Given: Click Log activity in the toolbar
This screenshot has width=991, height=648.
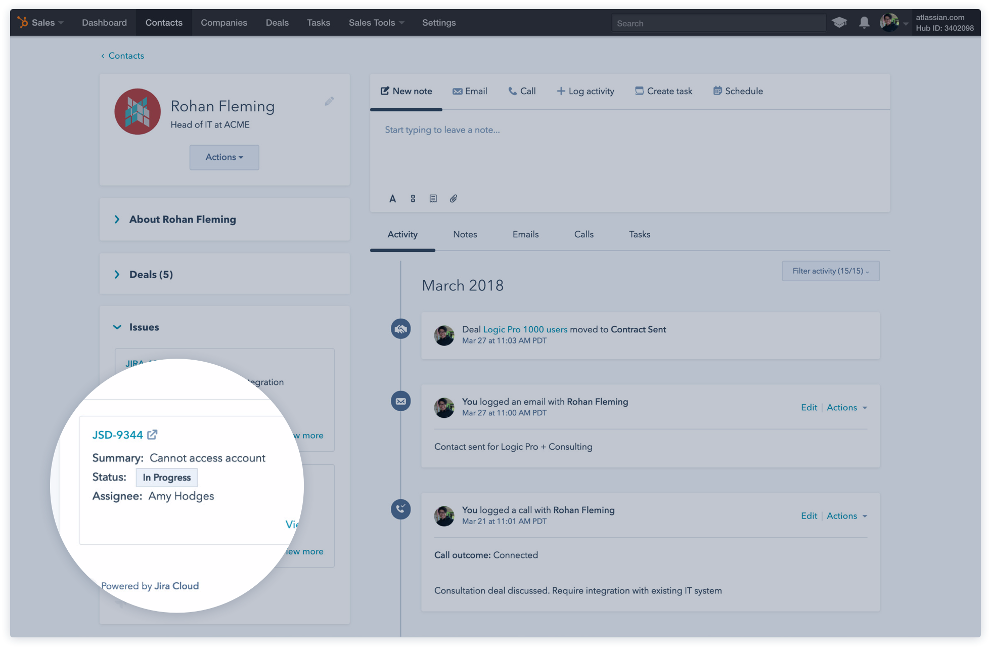Looking at the screenshot, I should pos(585,91).
